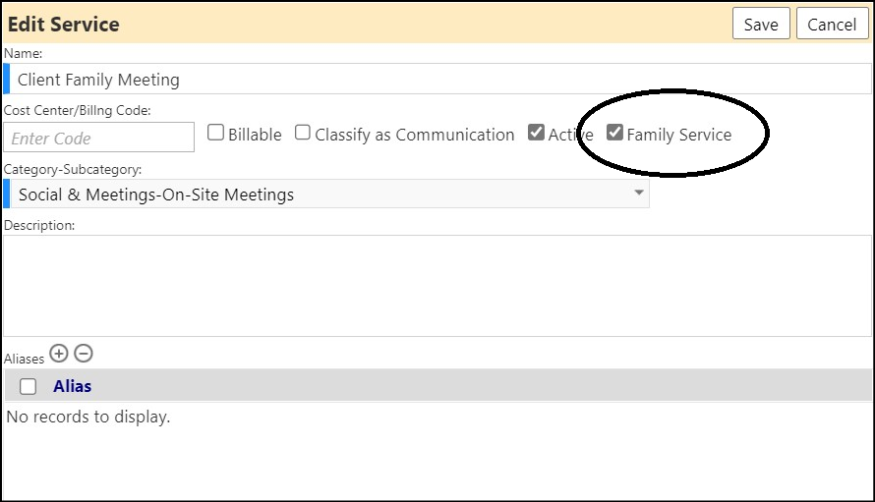Save the service changes
The height and width of the screenshot is (502, 875).
(x=761, y=24)
